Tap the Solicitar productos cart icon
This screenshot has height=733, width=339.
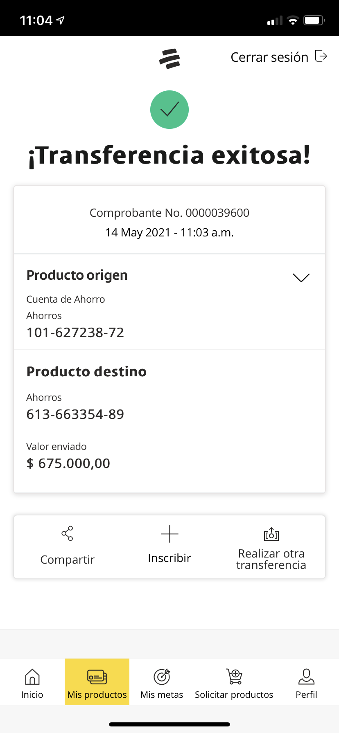pyautogui.click(x=234, y=677)
